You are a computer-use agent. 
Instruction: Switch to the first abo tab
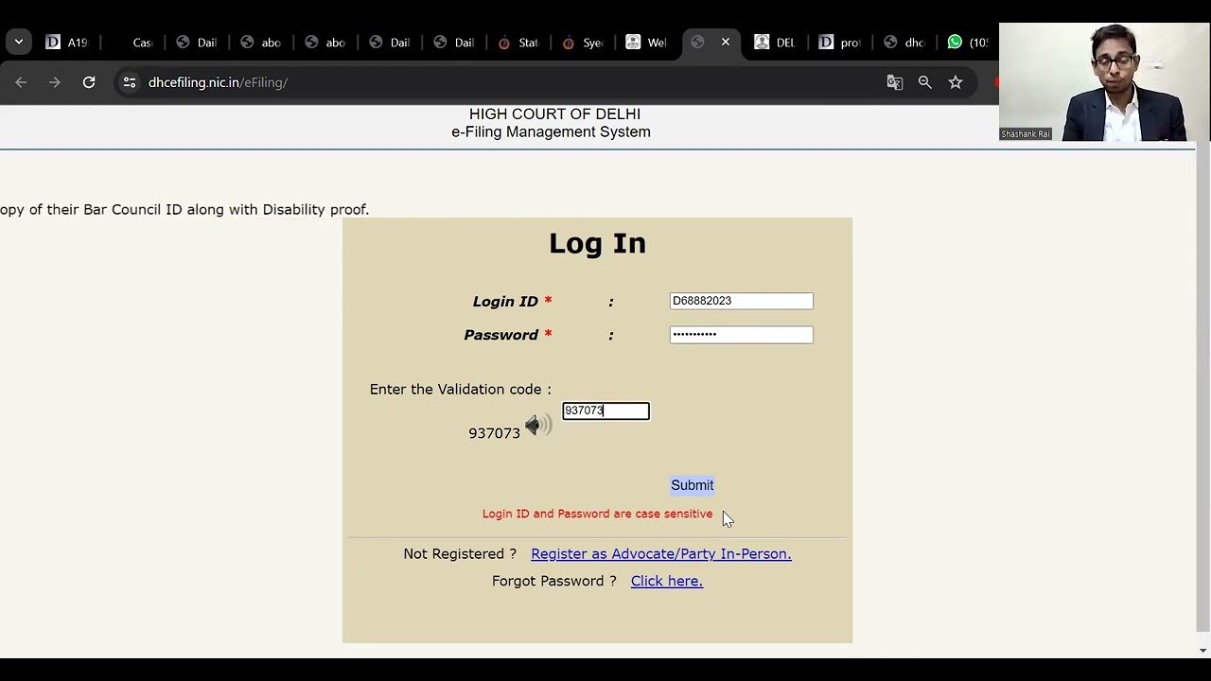click(x=261, y=42)
